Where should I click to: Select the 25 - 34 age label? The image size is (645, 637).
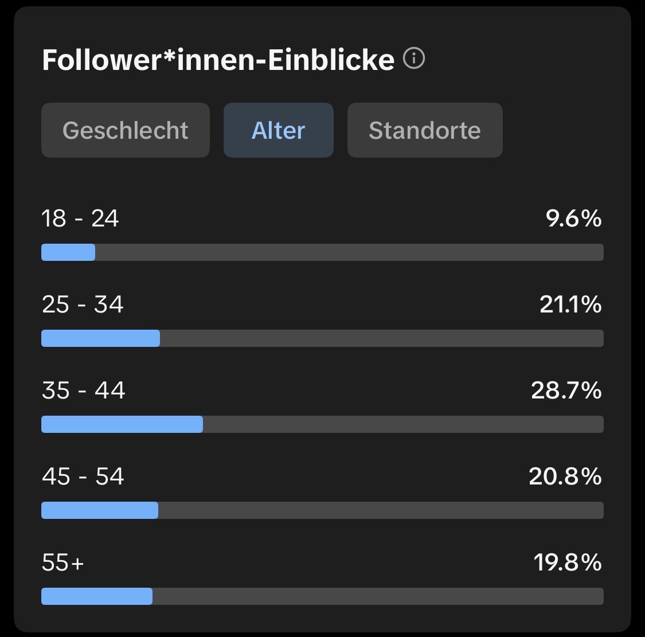[x=83, y=304]
